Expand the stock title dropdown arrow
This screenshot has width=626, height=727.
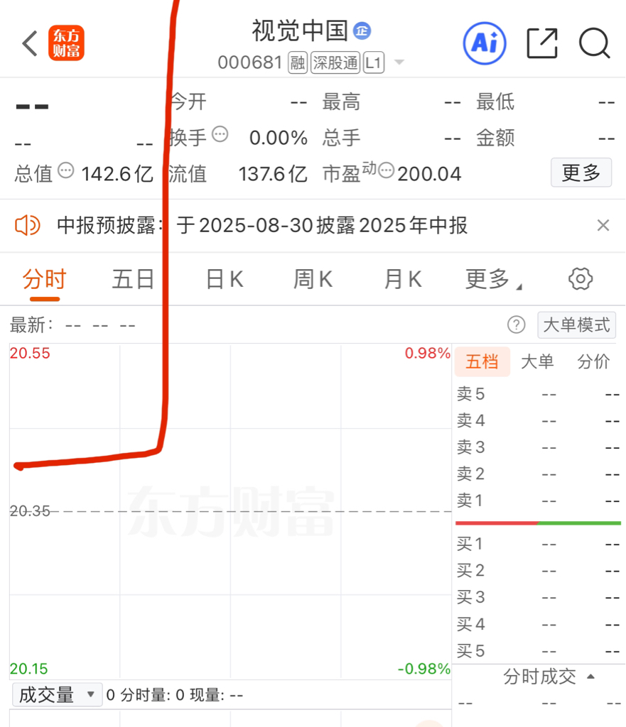[x=399, y=62]
